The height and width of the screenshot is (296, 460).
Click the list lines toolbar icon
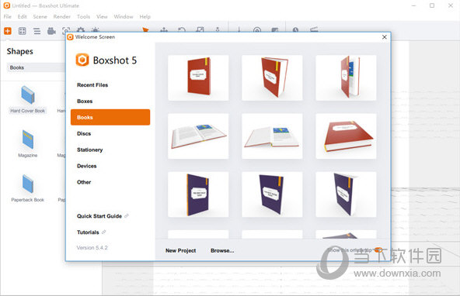pyautogui.click(x=37, y=31)
